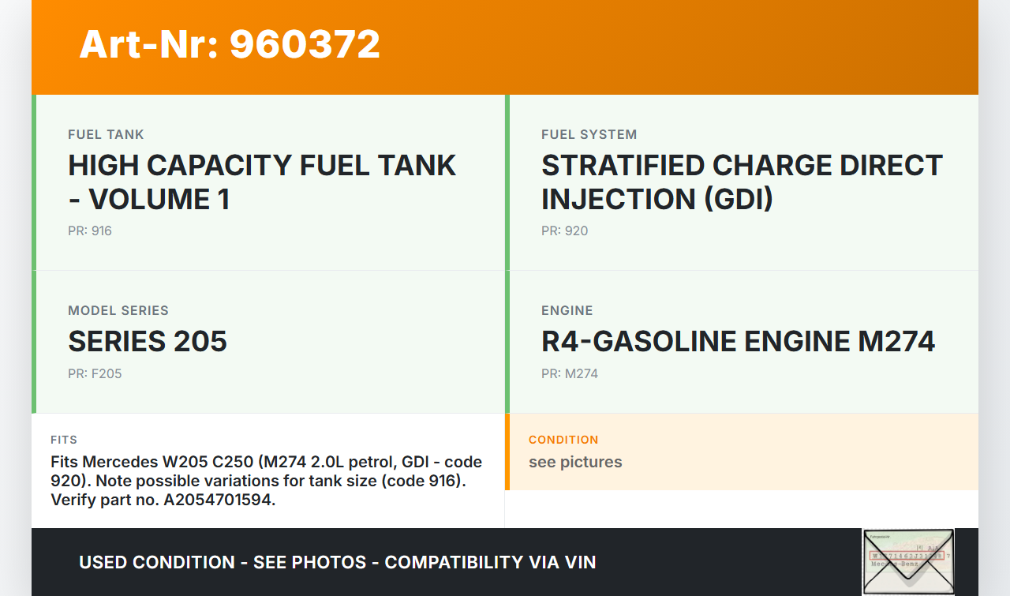Click the ENGINE category label
Screen dimensions: 1010x596
(567, 311)
